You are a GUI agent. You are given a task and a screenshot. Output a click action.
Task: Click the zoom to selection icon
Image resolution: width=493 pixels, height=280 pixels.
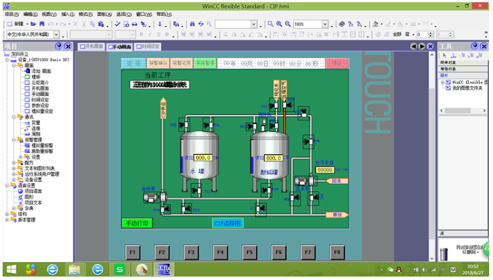coord(271,24)
